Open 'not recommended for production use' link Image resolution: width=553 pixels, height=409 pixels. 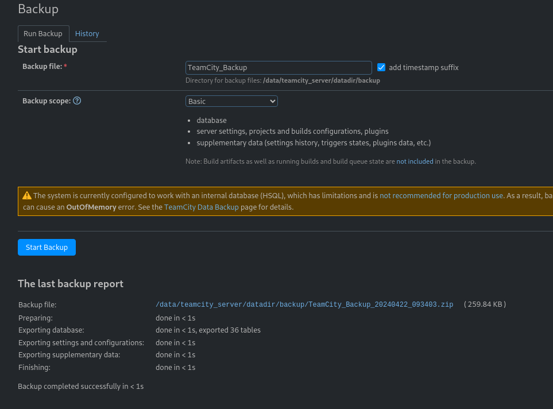441,195
